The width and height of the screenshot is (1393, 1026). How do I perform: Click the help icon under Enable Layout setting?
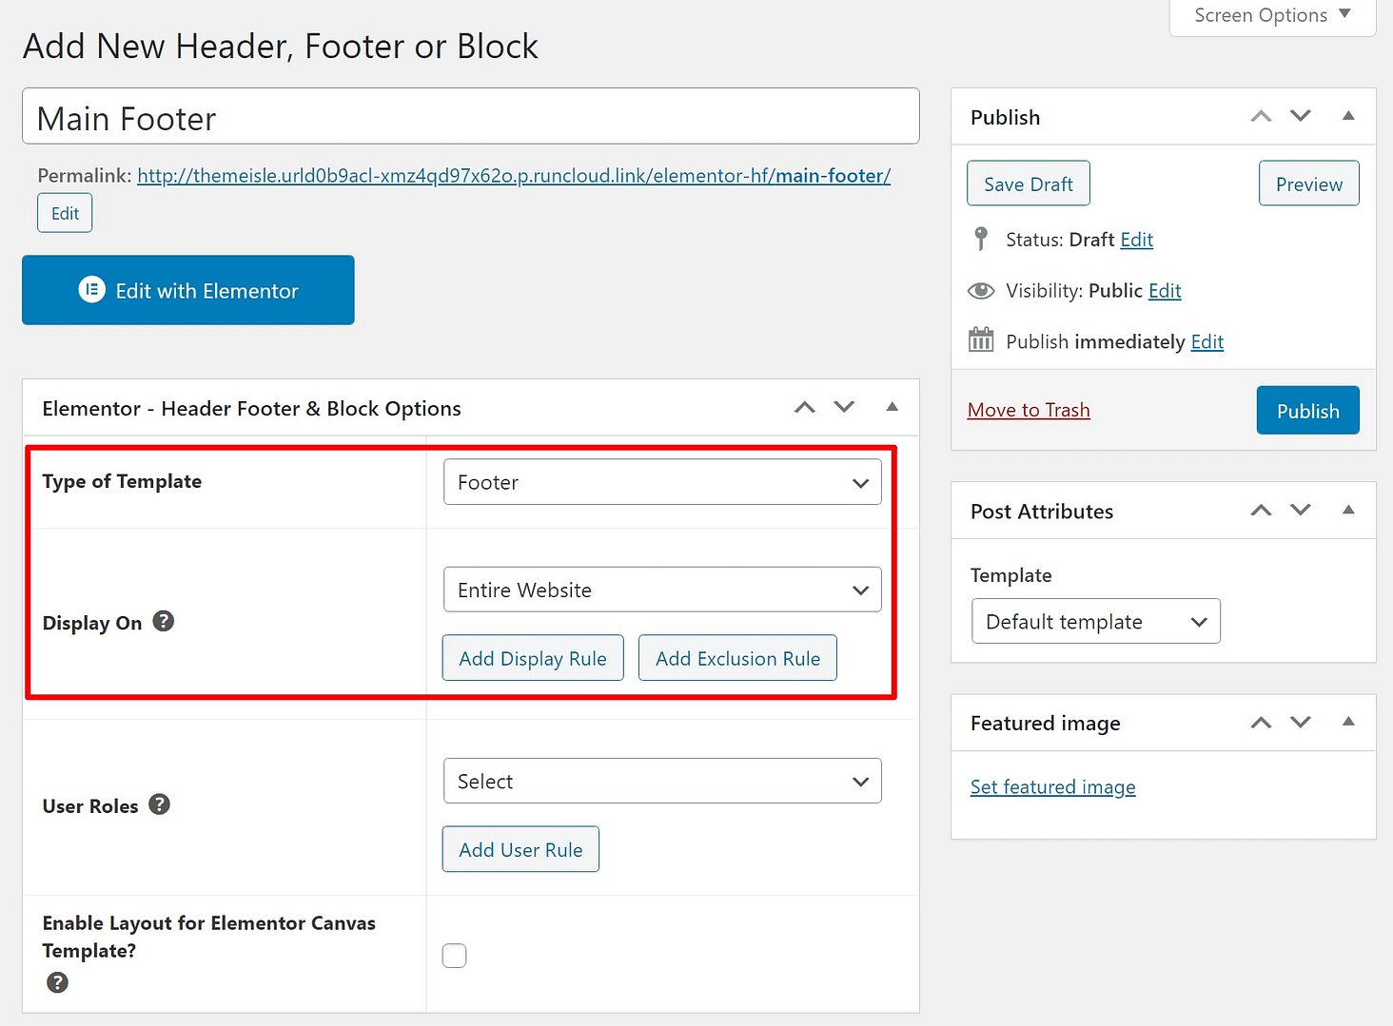point(57,982)
